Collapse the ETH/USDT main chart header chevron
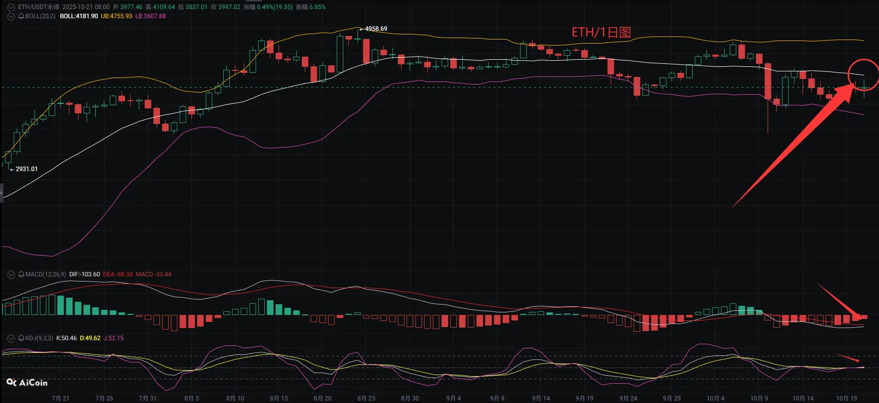Screen dimensions: 879x403 (11, 7)
